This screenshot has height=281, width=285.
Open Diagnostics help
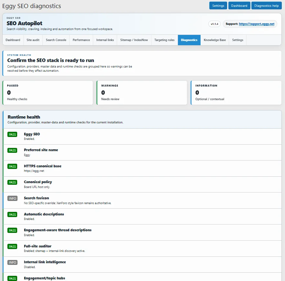pyautogui.click(x=266, y=5)
